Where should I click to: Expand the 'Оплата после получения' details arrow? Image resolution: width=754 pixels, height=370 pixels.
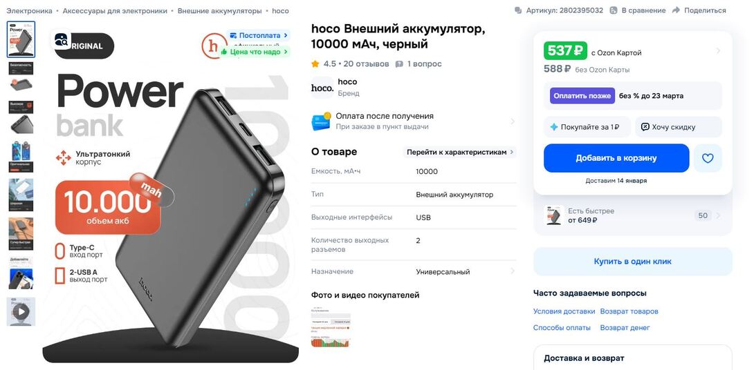tap(512, 121)
